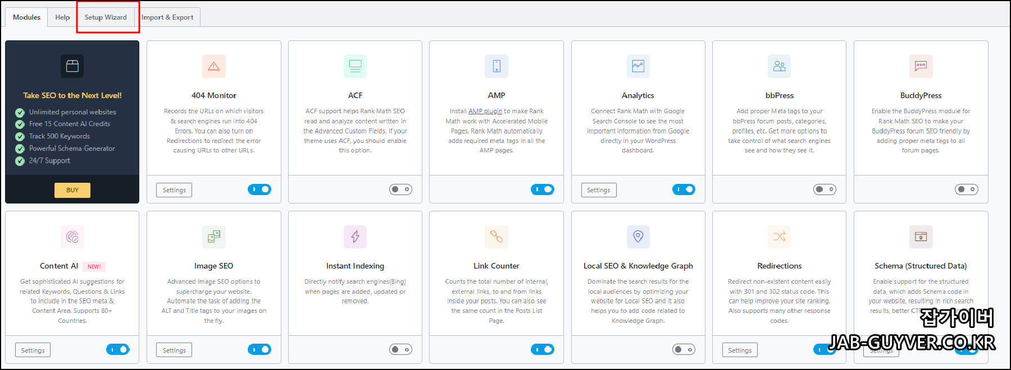Click the Analytics chart icon
Screen dimensions: 1011x370
click(638, 66)
